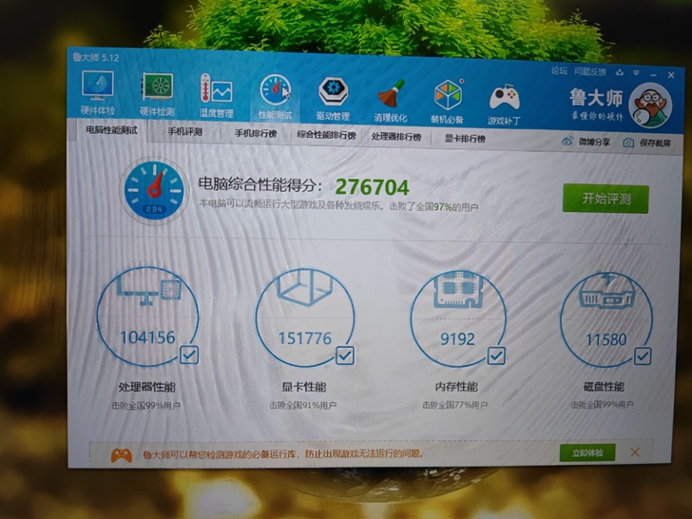Open the 硬件体检 hardware checkup icon
The image size is (692, 519).
coord(98,86)
